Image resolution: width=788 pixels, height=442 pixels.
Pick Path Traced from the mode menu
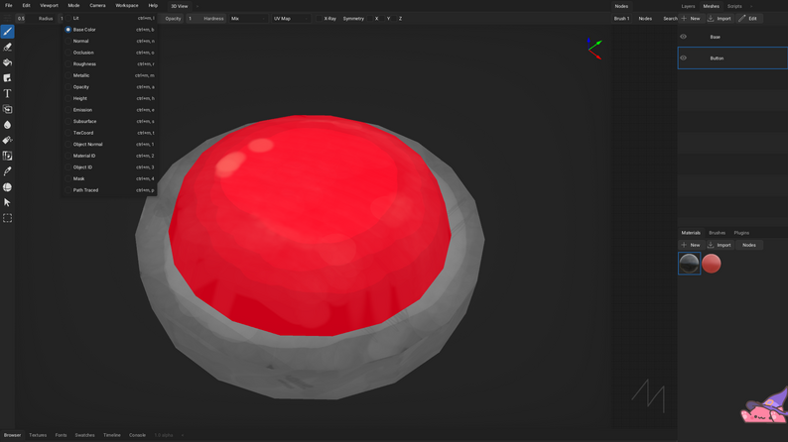[x=109, y=190]
